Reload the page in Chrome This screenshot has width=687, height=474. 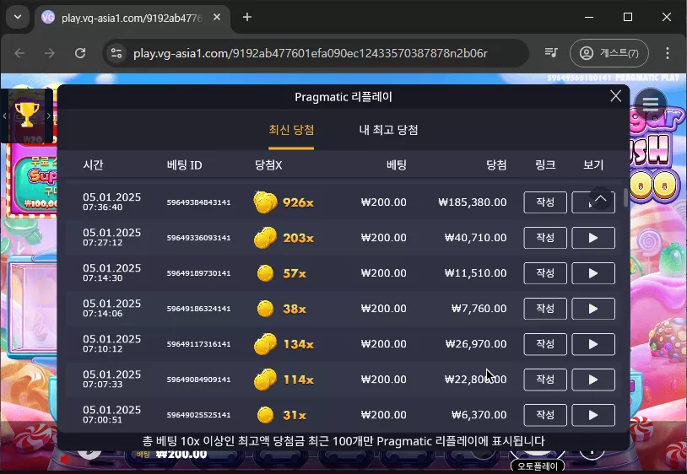[x=80, y=53]
